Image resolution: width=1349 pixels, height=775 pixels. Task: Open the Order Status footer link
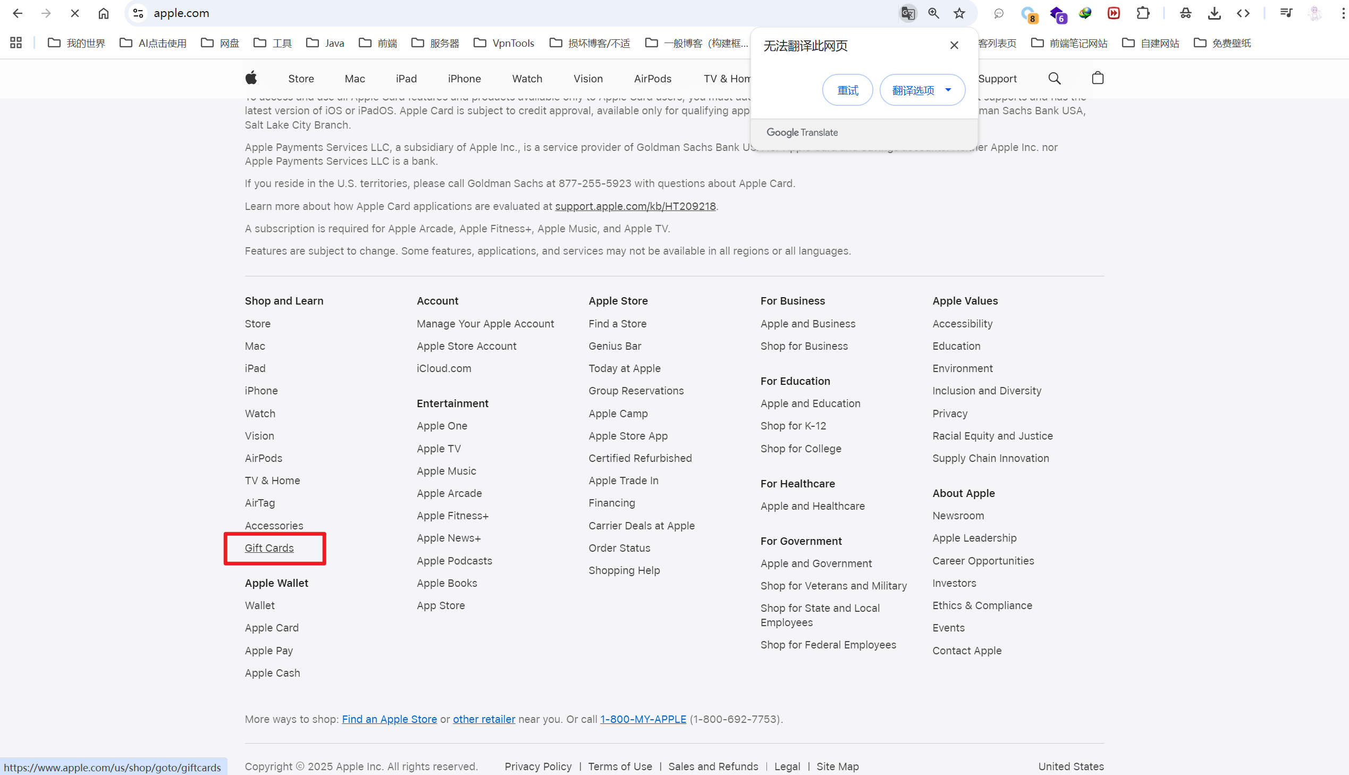pyautogui.click(x=619, y=547)
